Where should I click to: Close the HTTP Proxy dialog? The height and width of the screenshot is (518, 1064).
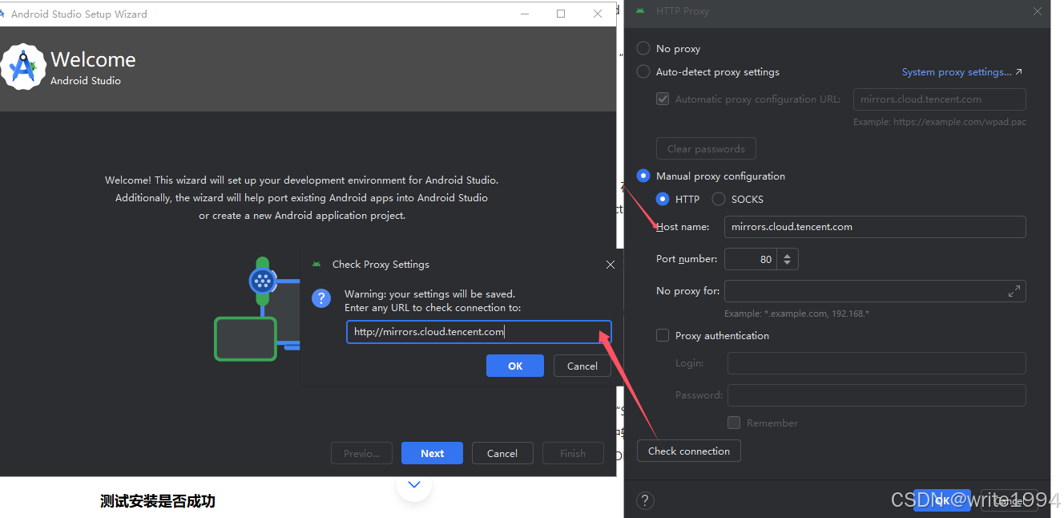click(1038, 11)
